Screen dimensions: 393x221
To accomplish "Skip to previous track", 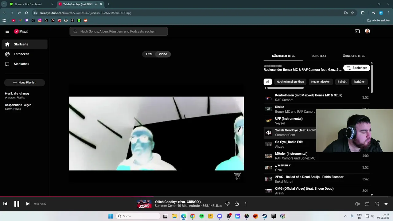I will pyautogui.click(x=5, y=204).
